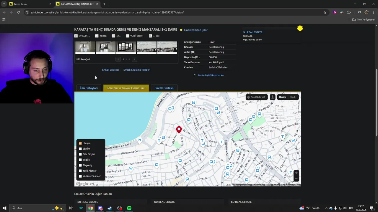Open the fifth listing photo thumbnail
The height and width of the screenshot is (212, 378).
coord(167,47)
